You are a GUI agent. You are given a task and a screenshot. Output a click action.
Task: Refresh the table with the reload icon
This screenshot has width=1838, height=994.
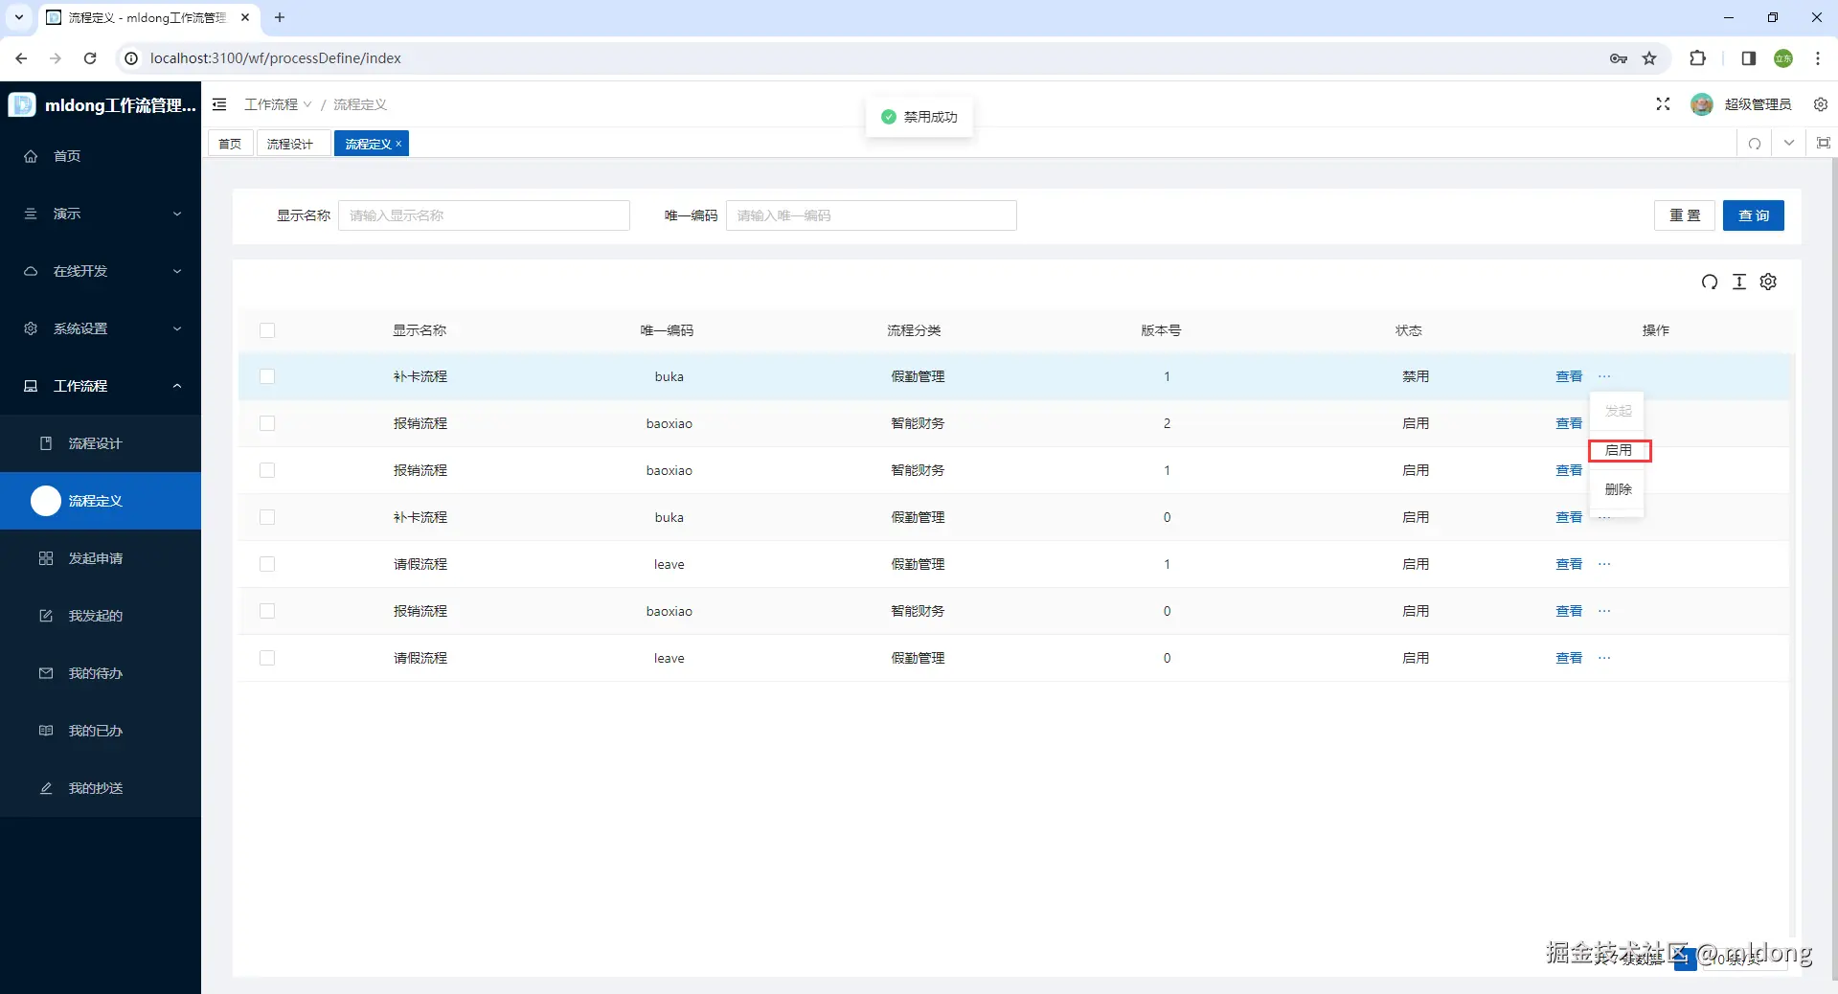click(x=1710, y=282)
